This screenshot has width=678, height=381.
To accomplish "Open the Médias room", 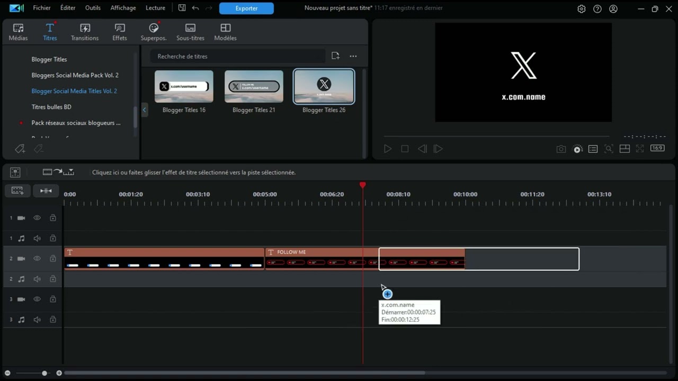I will point(18,32).
